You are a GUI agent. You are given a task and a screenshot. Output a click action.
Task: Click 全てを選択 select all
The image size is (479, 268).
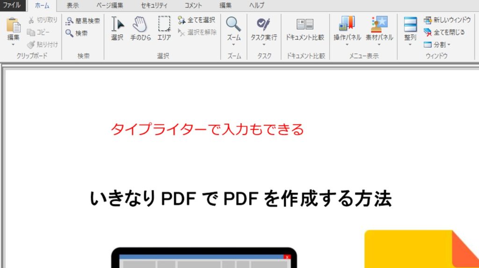197,20
